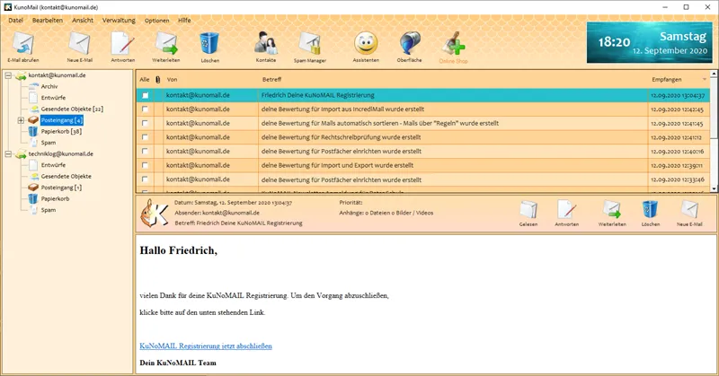This screenshot has width=719, height=376.
Task: Check checkbox for Mails automatisch sortieren mail
Action: (x=146, y=123)
